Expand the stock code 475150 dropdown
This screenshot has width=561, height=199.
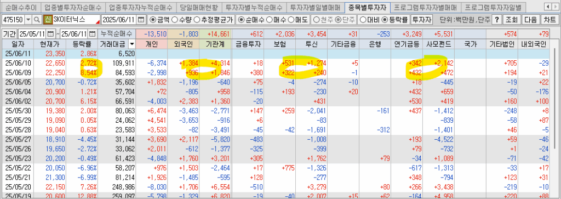(x=28, y=20)
